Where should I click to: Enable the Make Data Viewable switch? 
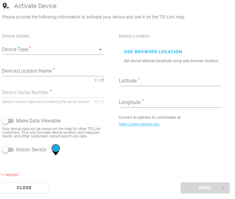8,121
